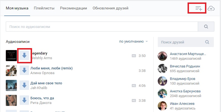Image resolution: width=221 pixels, height=112 pixels.
Task: Open friend Иван Алексеев audio
Action: 182,103
